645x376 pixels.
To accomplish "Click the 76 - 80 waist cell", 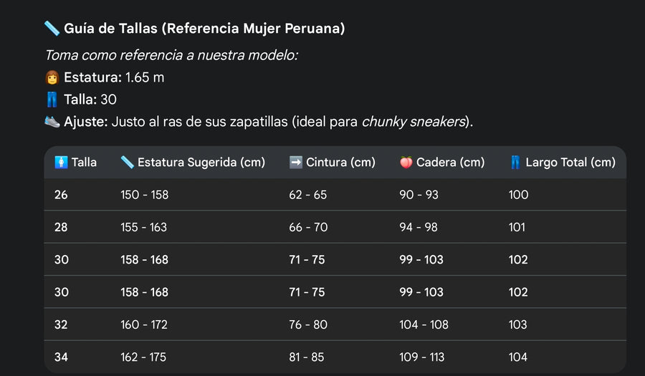I will (307, 324).
